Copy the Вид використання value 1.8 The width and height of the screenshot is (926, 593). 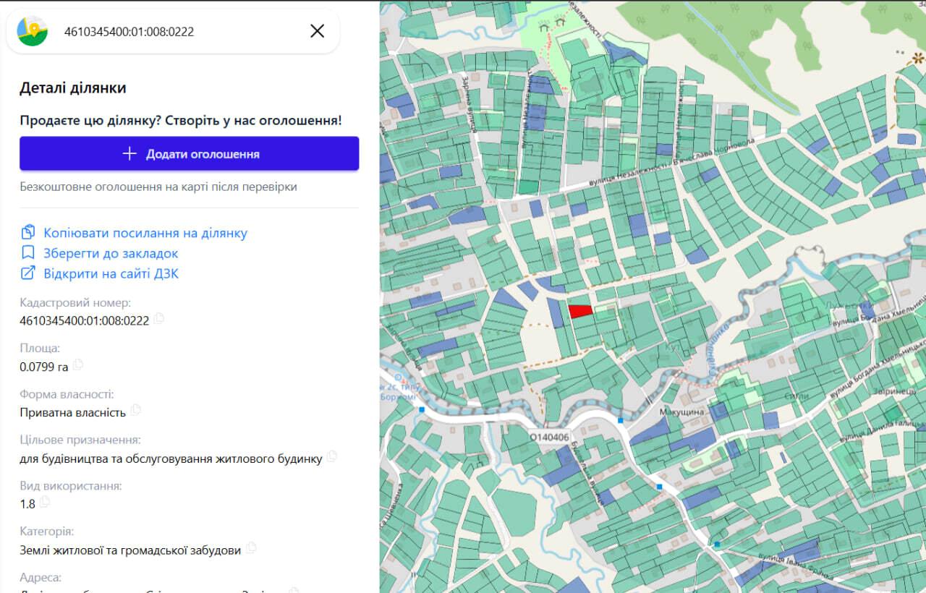coord(45,501)
